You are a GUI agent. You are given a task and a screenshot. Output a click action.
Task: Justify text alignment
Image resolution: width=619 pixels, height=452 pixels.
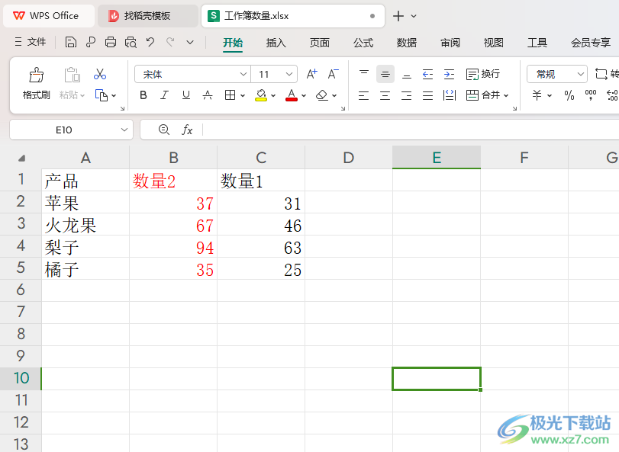(428, 95)
